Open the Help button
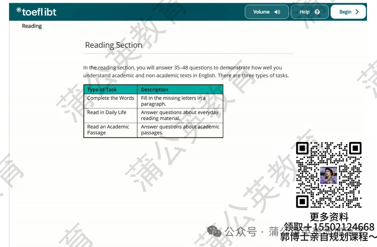The image size is (377, 247). pos(309,12)
